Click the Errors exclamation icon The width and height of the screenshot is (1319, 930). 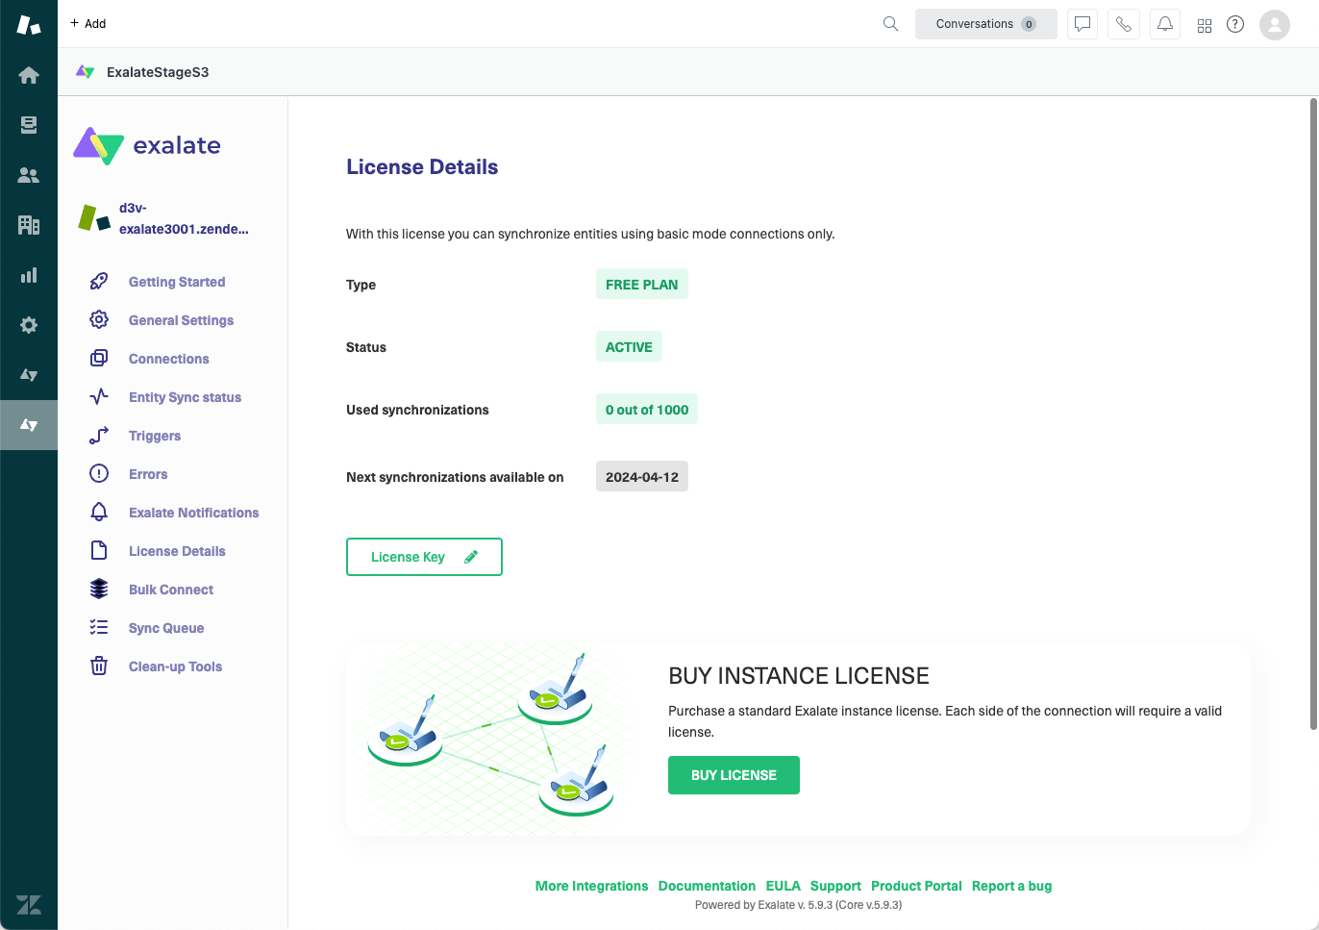point(99,474)
